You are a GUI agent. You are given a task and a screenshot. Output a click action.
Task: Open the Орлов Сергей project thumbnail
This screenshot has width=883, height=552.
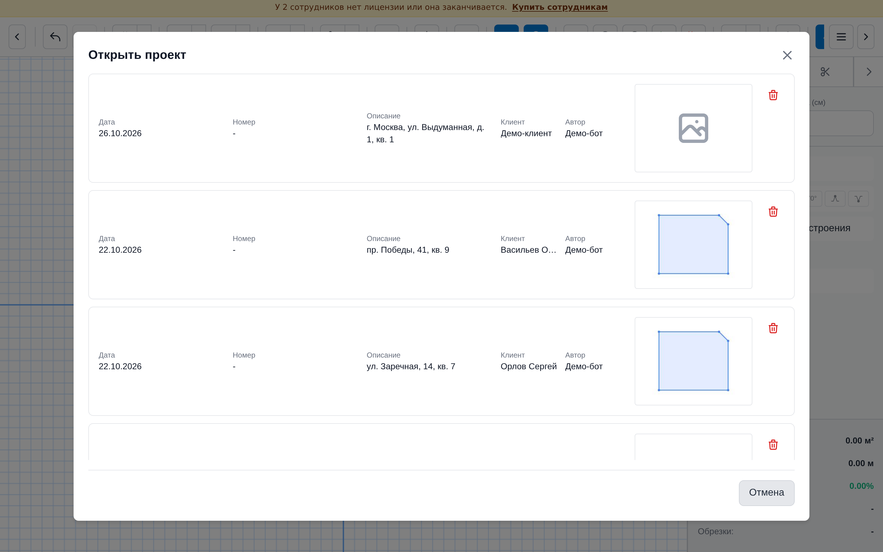tap(693, 361)
